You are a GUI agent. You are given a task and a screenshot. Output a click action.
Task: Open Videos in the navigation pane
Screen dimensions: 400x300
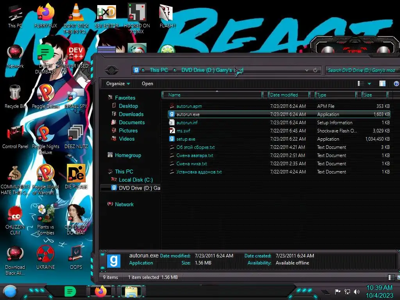click(127, 139)
